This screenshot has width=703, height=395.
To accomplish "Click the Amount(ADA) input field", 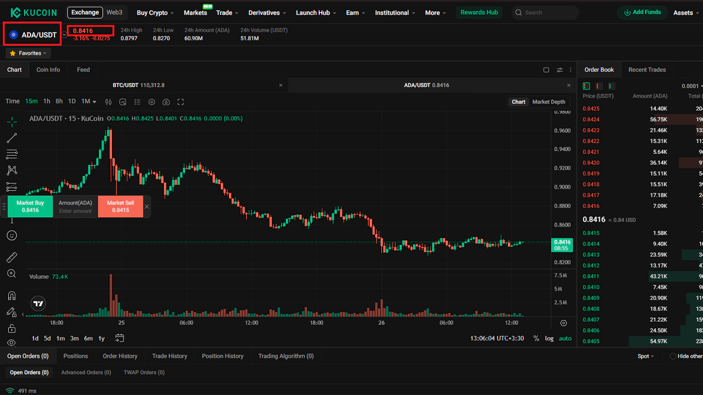I will tap(76, 207).
